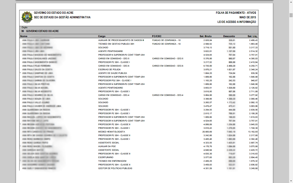Click the 13.162,50 net salary value
Image resolution: width=293 pixels, height=183 pixels.
point(251,131)
